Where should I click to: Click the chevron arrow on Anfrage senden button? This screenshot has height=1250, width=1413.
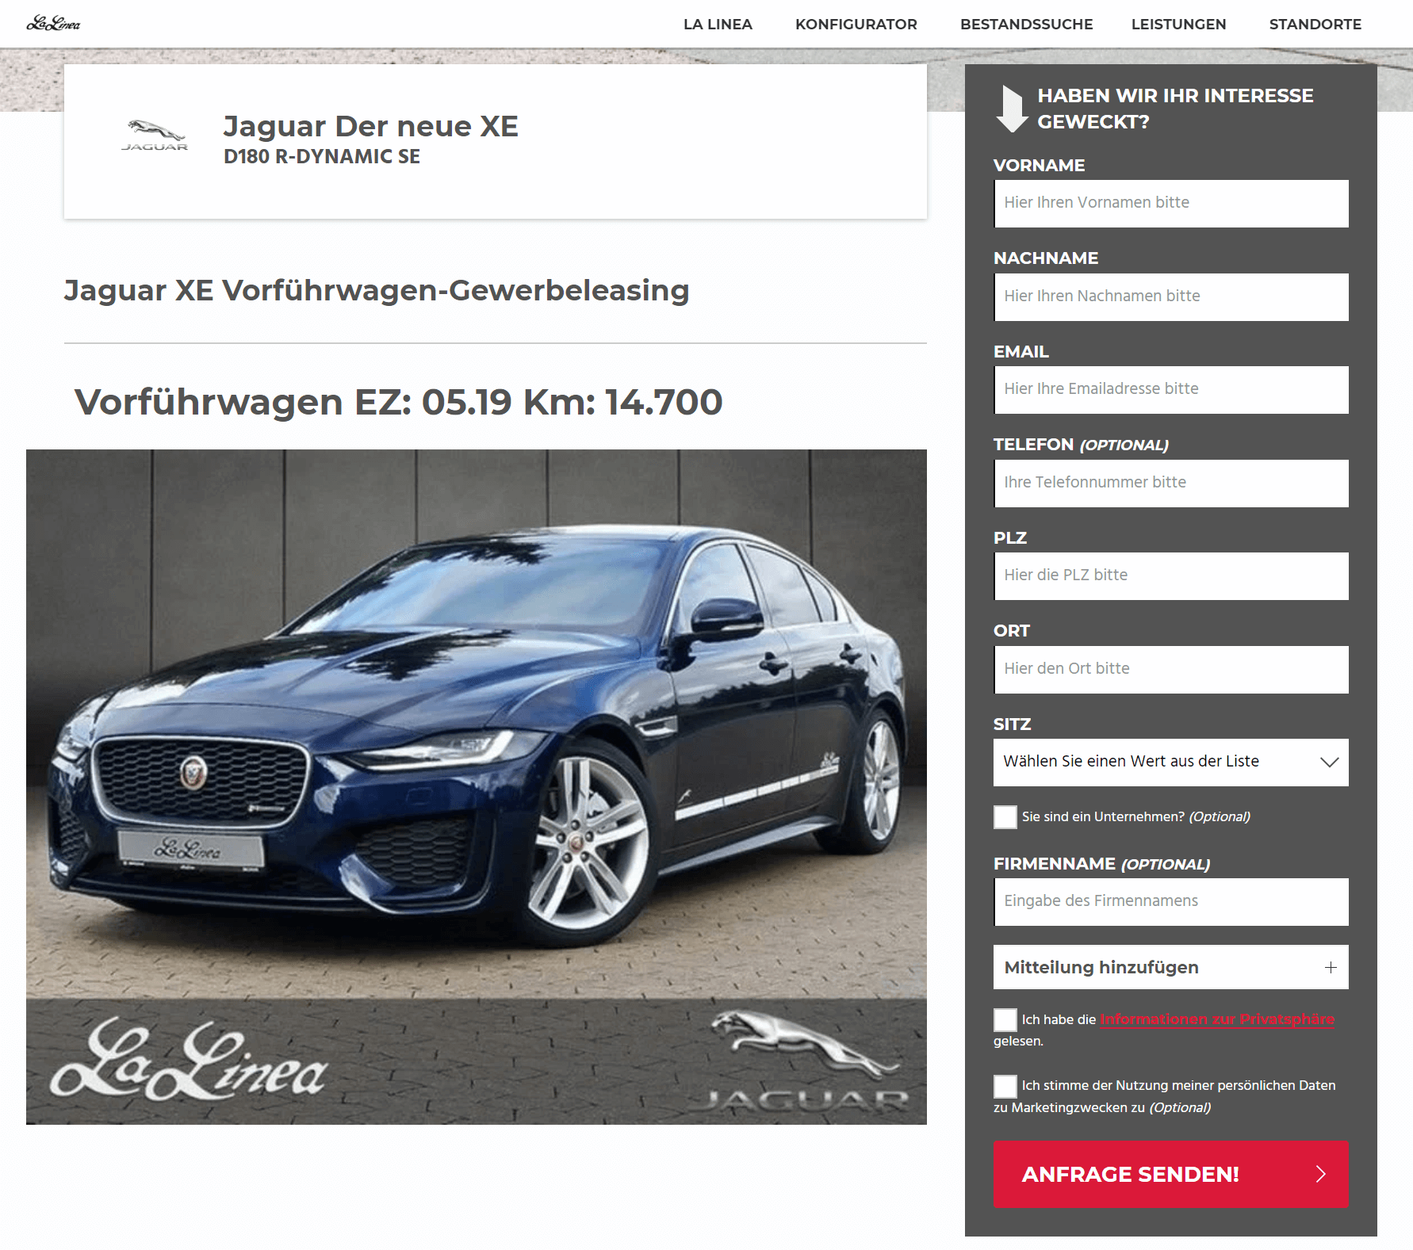pos(1320,1174)
